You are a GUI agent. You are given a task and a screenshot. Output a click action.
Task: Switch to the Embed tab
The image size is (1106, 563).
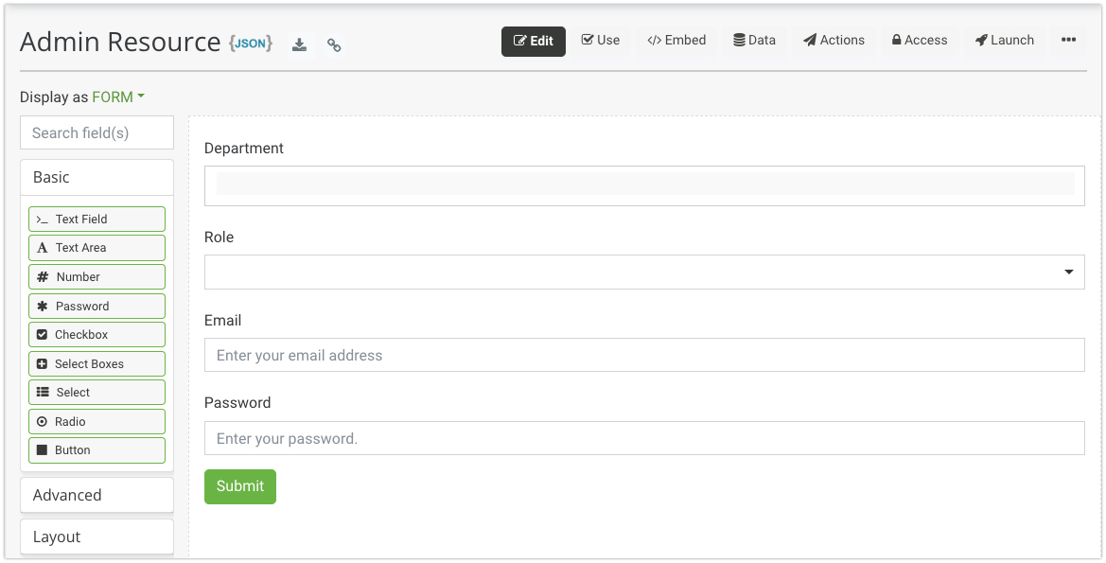tap(676, 41)
